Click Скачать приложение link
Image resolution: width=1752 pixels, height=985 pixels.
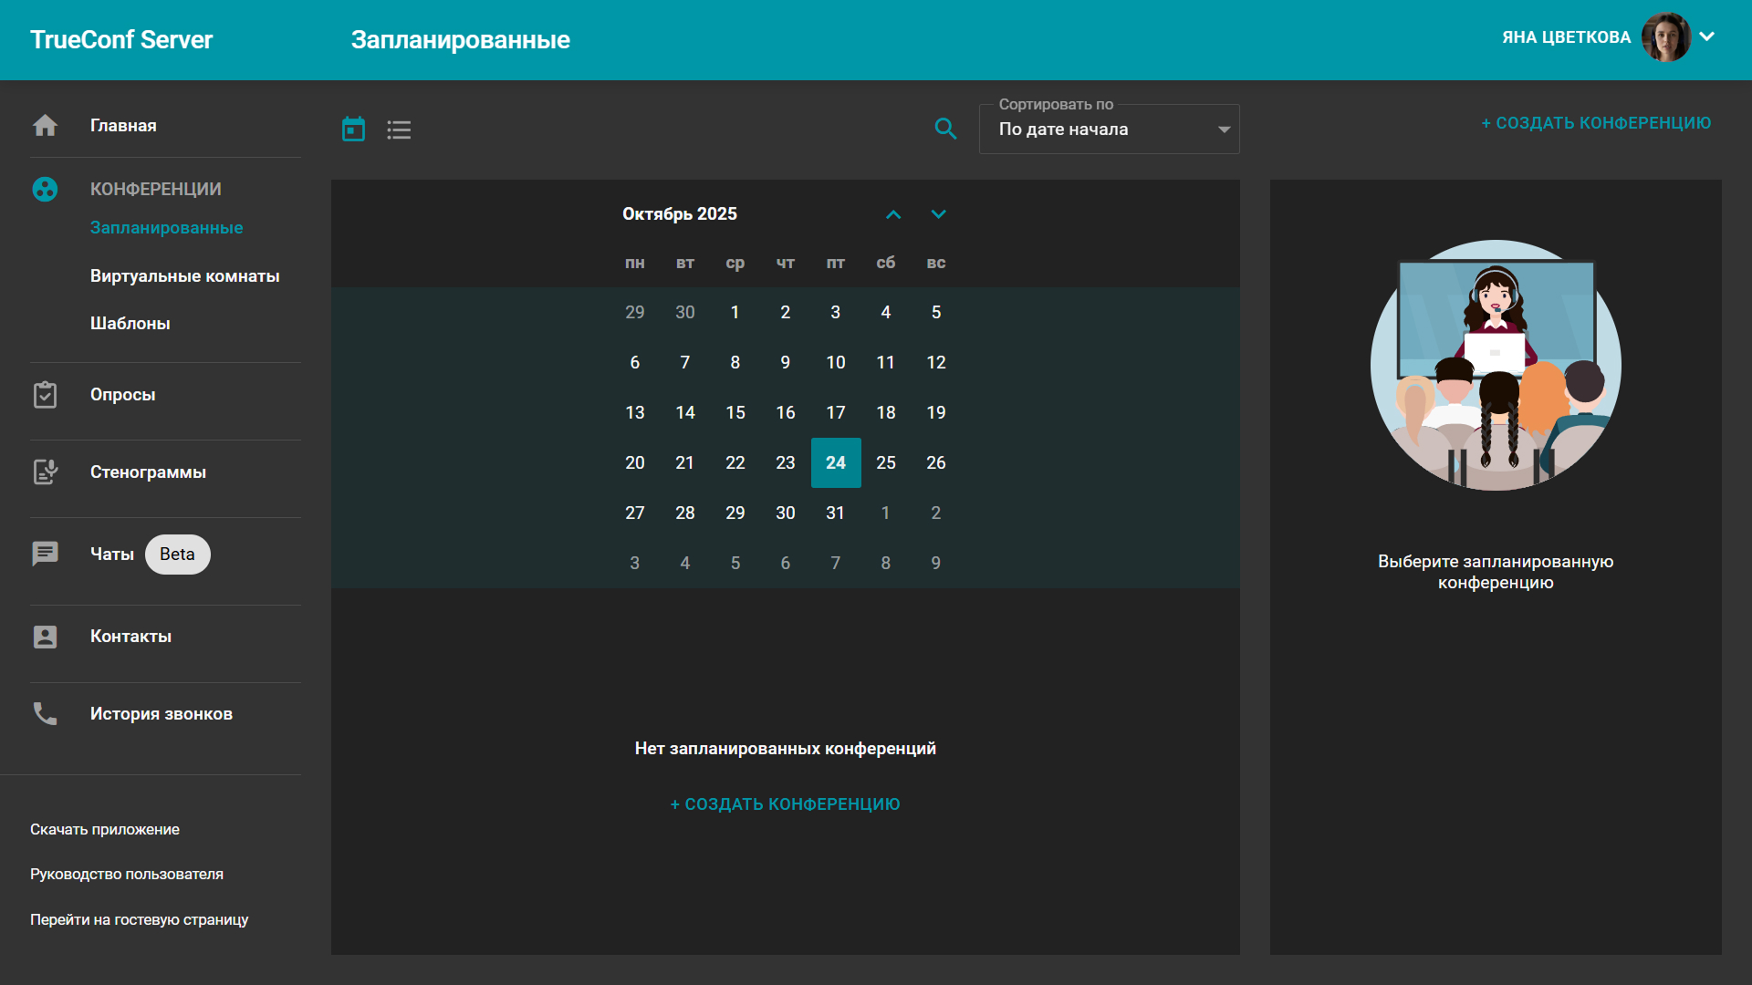click(105, 829)
